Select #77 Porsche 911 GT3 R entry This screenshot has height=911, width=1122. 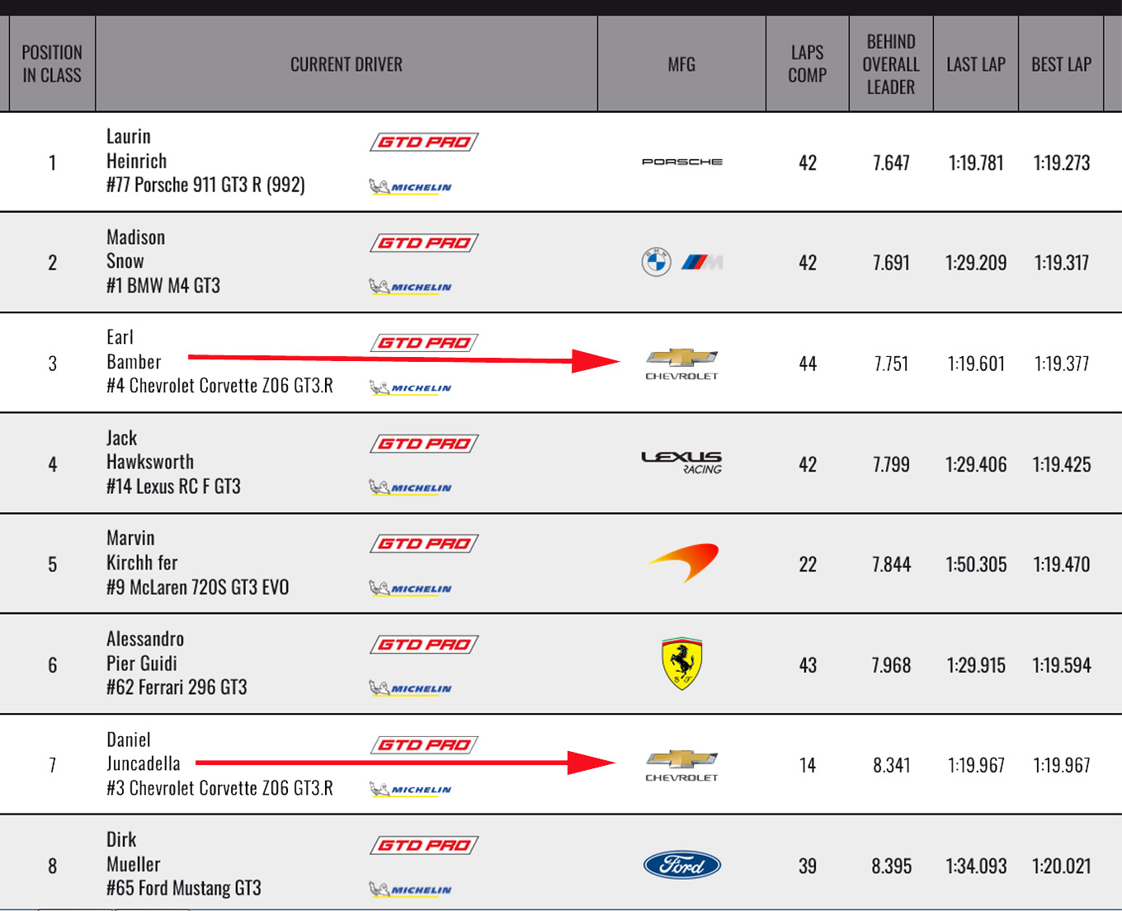pyautogui.click(x=205, y=185)
